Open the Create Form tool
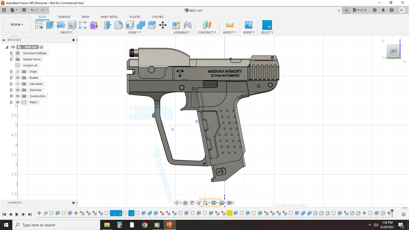 94,25
